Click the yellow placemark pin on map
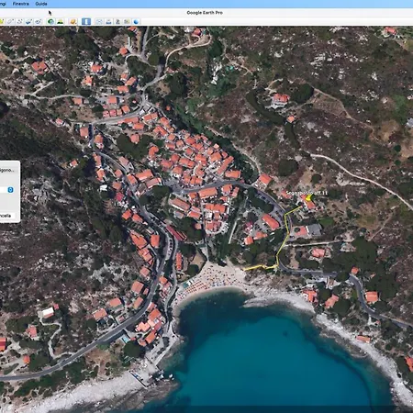Screen dimensions: 413x413 pos(308,198)
